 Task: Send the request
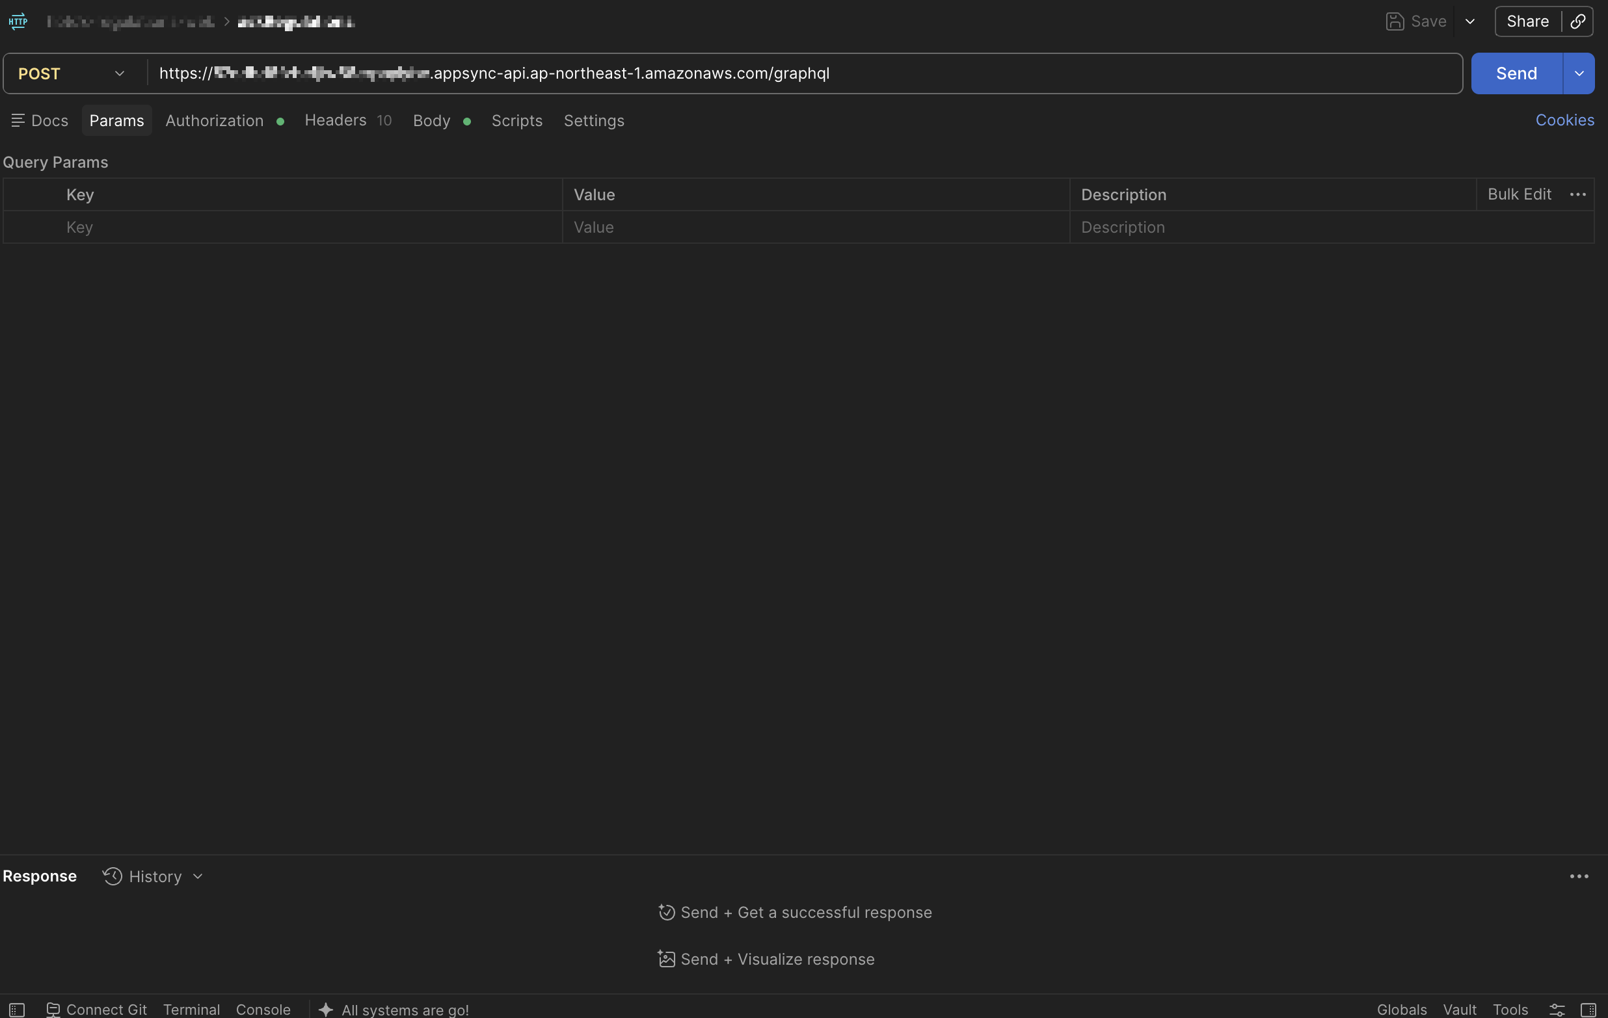tap(1516, 73)
